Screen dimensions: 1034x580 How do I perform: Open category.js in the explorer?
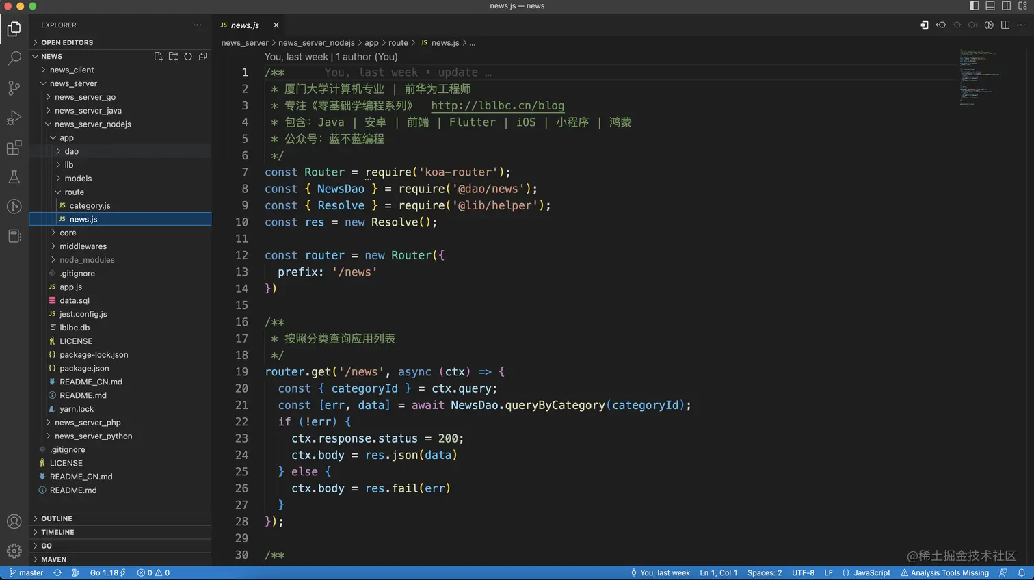point(120,205)
